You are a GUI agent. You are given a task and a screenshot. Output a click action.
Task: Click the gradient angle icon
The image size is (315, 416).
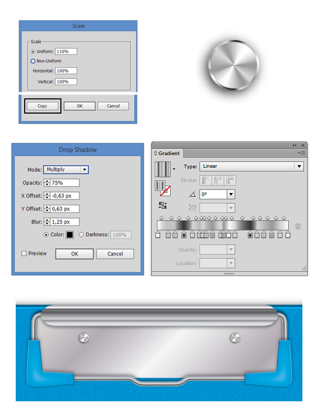click(x=193, y=195)
